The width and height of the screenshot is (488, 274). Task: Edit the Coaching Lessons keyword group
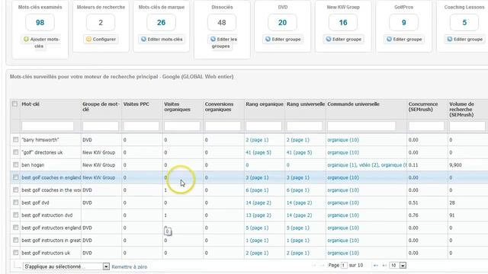[464, 39]
